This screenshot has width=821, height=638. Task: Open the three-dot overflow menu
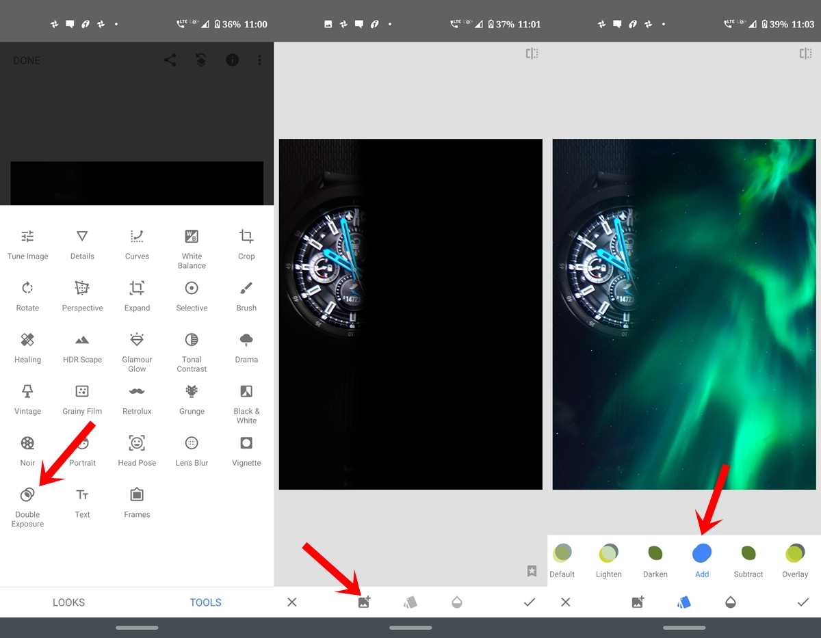259,60
